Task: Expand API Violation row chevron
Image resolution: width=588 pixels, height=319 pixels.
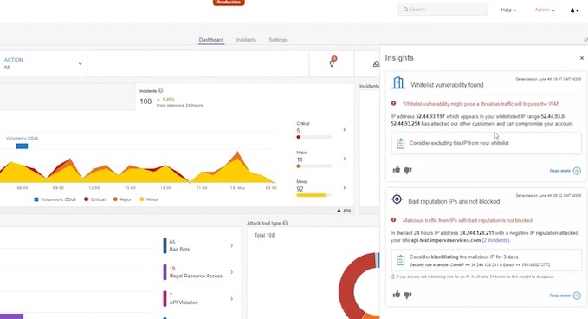Action: pos(232,299)
